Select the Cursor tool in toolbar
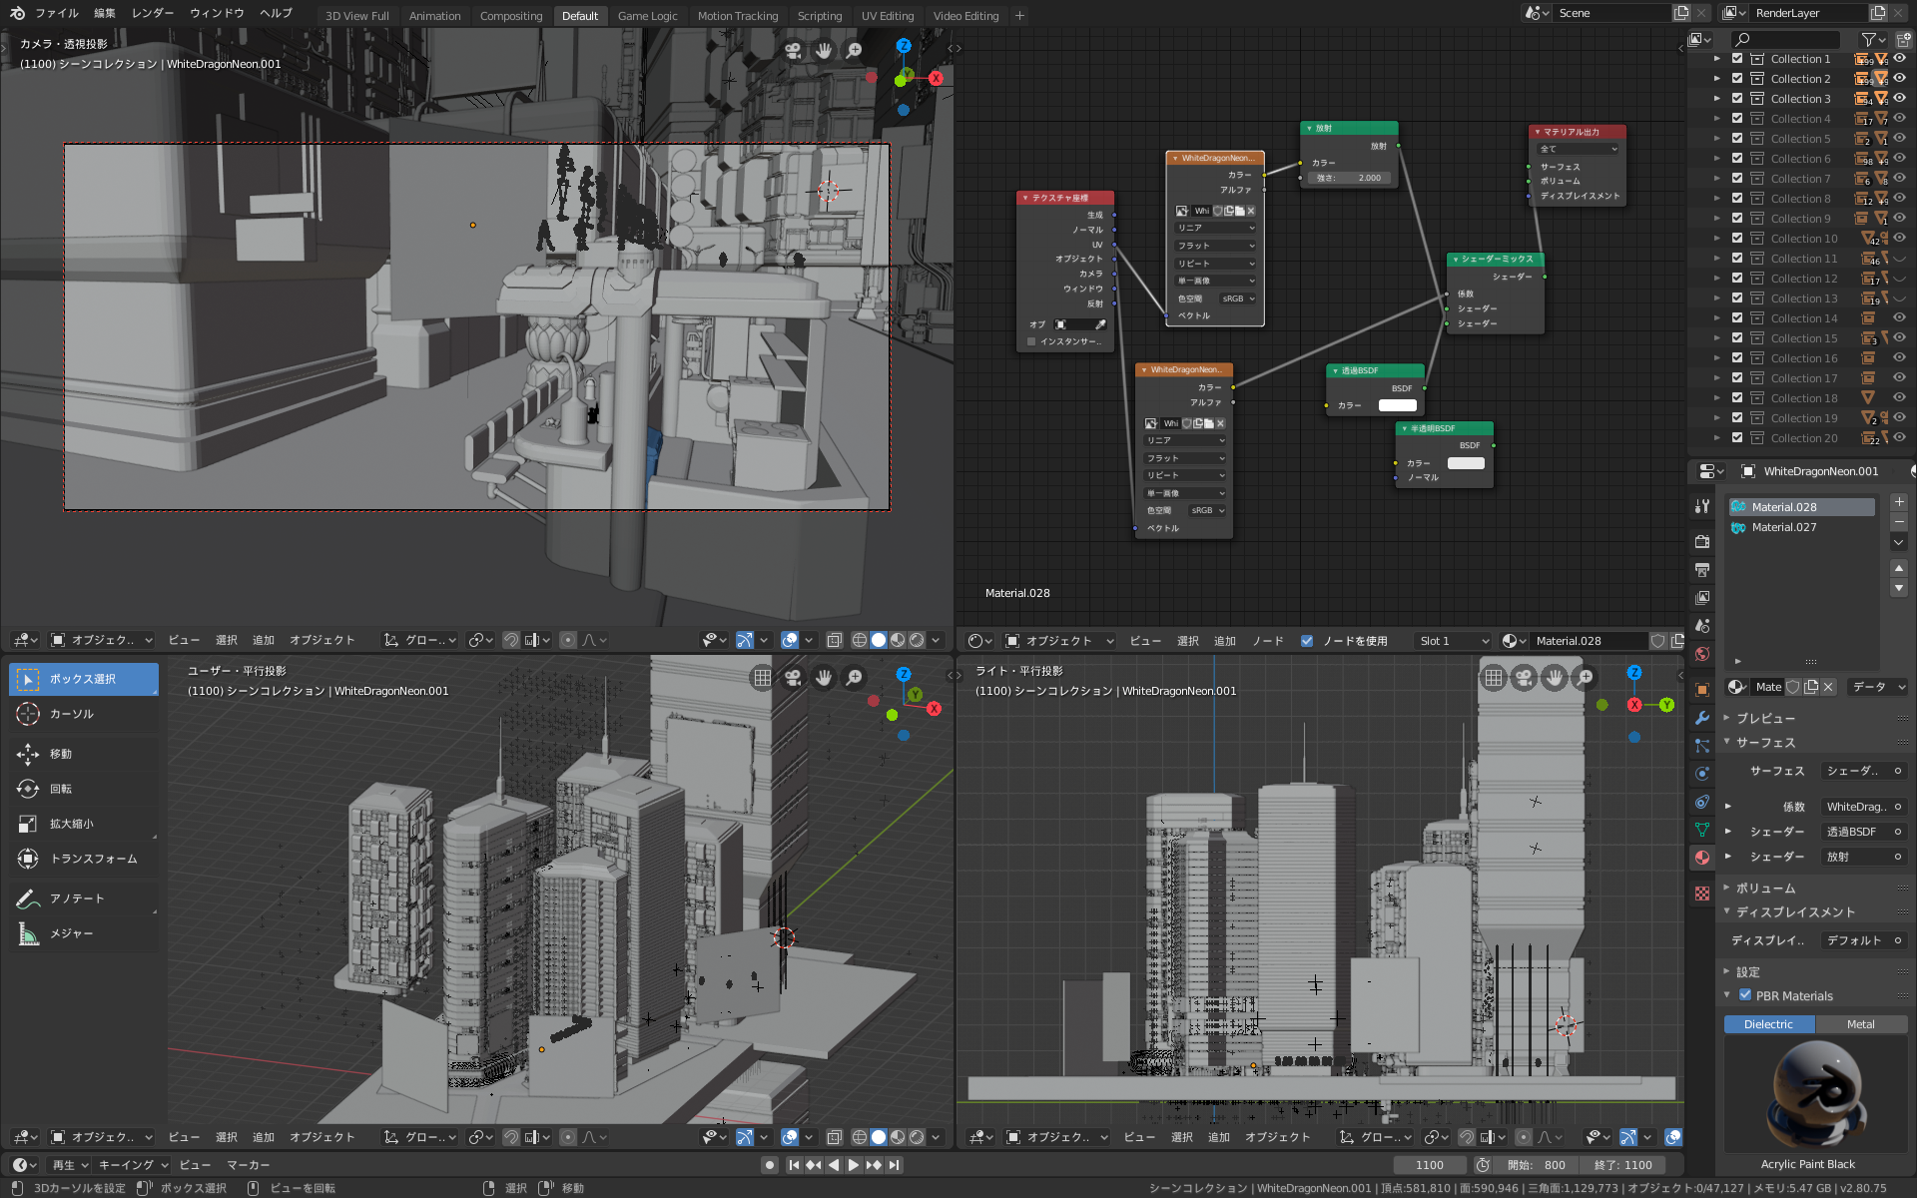 [70, 714]
